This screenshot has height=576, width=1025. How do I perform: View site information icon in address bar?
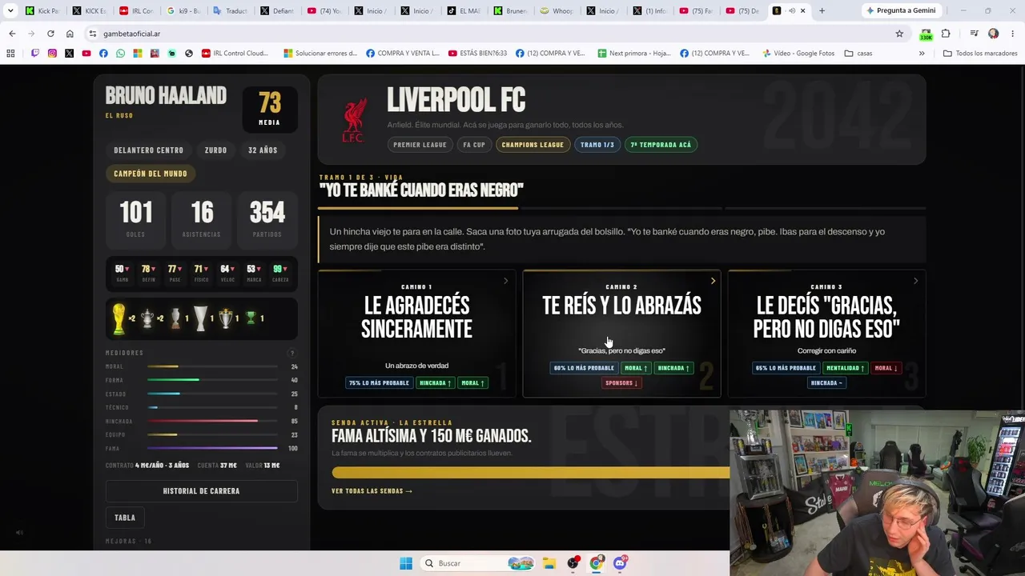pos(93,34)
